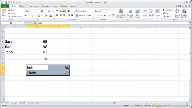The width and height of the screenshot is (192, 108).
Task: Switch to the Data tab
Action: [x=55, y=6]
